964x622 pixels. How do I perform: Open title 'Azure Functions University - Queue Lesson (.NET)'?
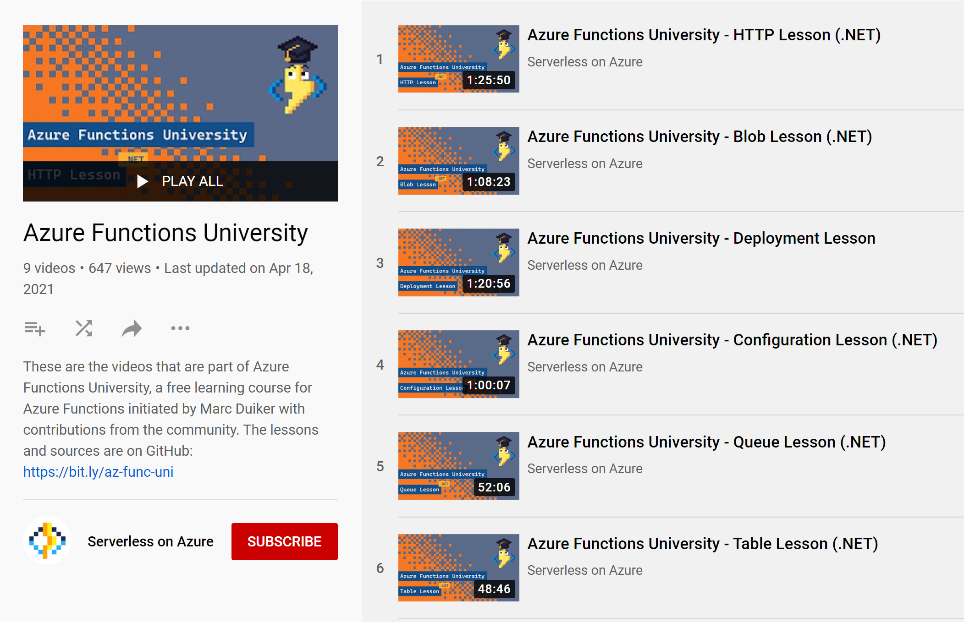click(x=706, y=442)
